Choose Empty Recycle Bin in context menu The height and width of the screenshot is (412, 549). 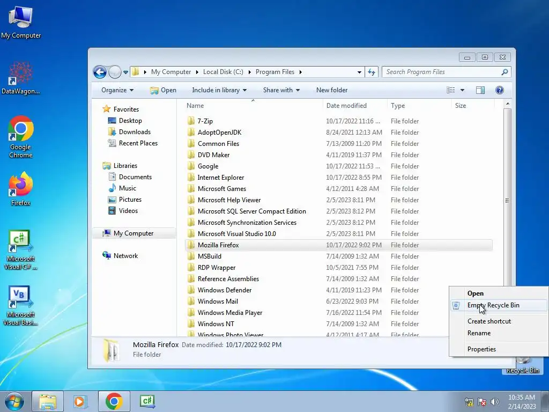[499, 305]
